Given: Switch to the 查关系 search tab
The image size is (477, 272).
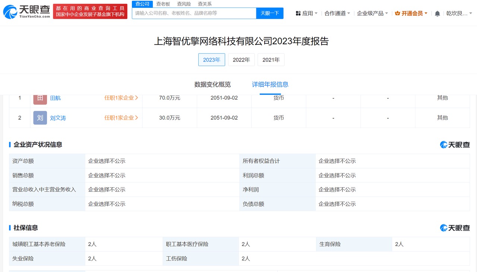Looking at the screenshot, I should [205, 4].
